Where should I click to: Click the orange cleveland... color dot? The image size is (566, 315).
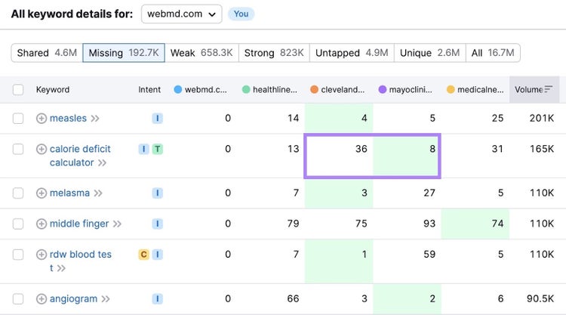coord(314,89)
